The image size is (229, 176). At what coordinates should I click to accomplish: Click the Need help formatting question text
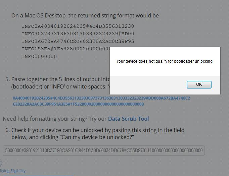(x=54, y=119)
